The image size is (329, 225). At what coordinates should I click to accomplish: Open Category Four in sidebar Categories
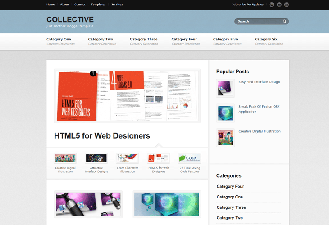230,186
